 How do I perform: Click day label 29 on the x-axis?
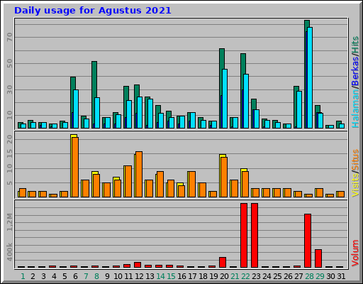pyautogui.click(x=320, y=276)
